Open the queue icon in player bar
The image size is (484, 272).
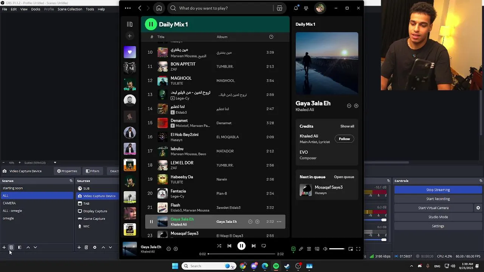tap(309, 249)
